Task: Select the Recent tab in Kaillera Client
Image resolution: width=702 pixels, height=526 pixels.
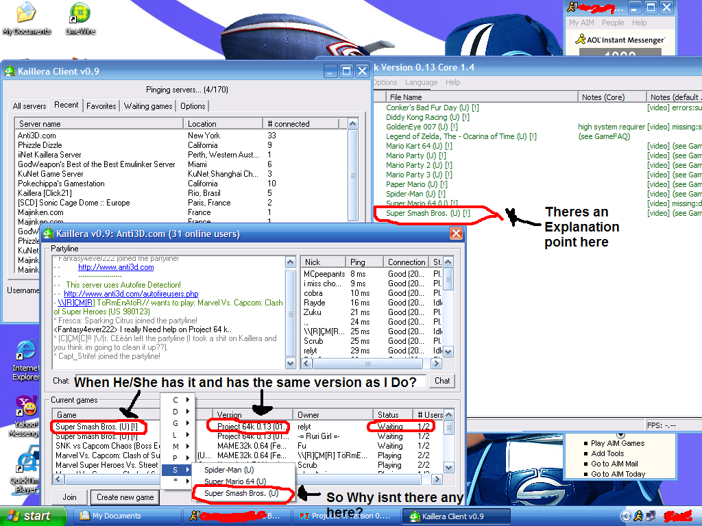Action: click(x=66, y=105)
